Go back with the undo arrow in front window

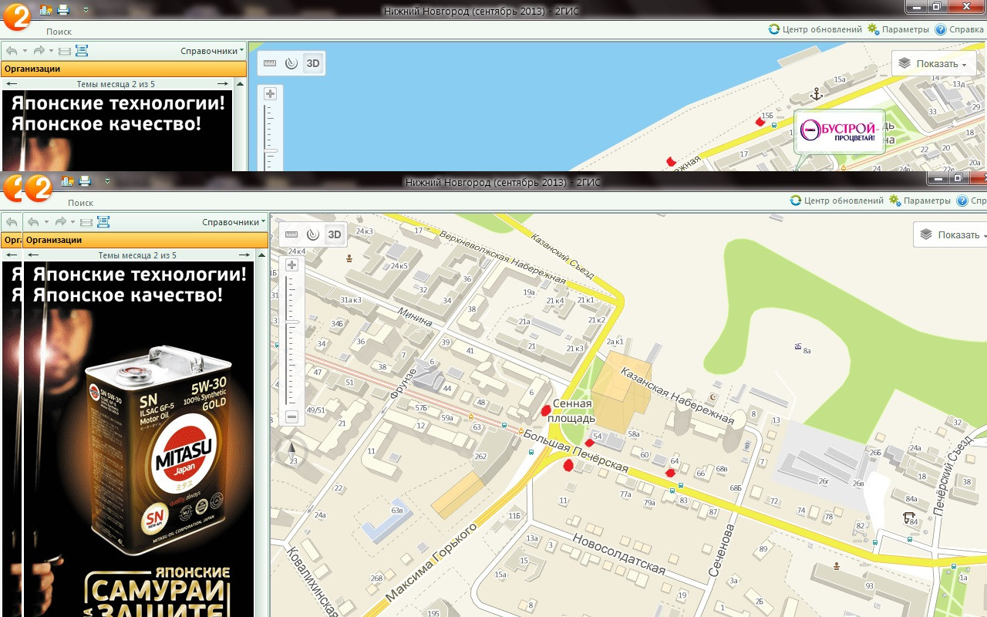point(33,222)
